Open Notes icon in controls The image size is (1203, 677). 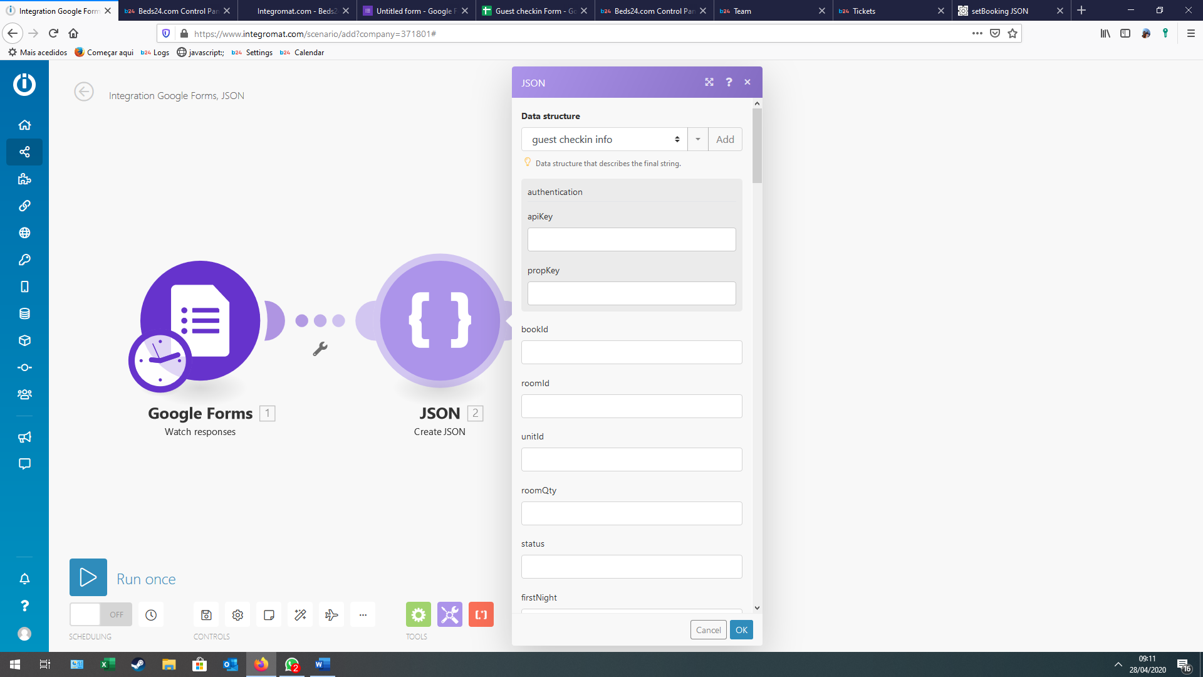click(269, 615)
